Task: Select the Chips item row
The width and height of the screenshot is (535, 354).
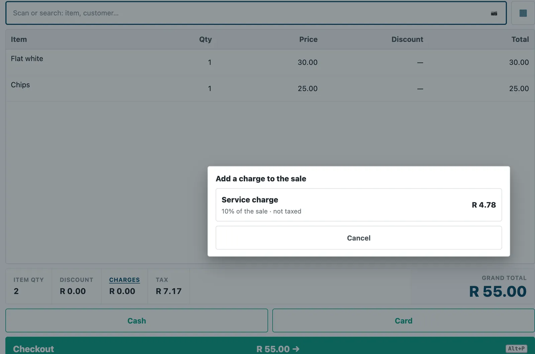Action: pyautogui.click(x=270, y=88)
